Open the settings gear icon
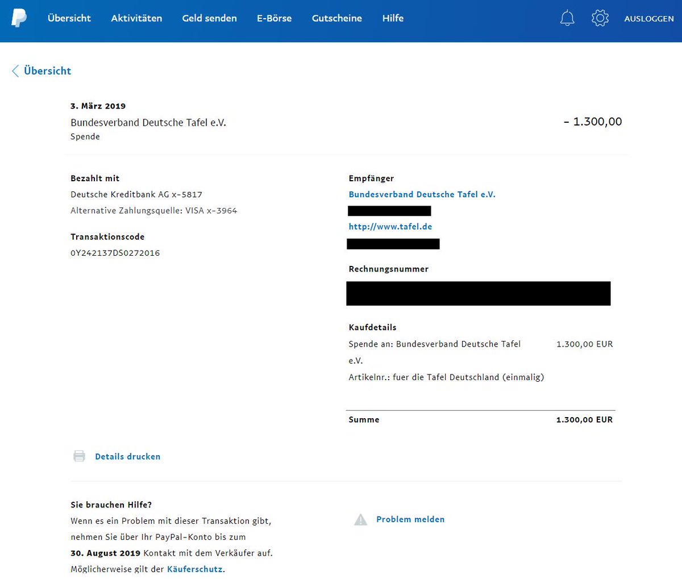This screenshot has height=579, width=682. coord(600,18)
